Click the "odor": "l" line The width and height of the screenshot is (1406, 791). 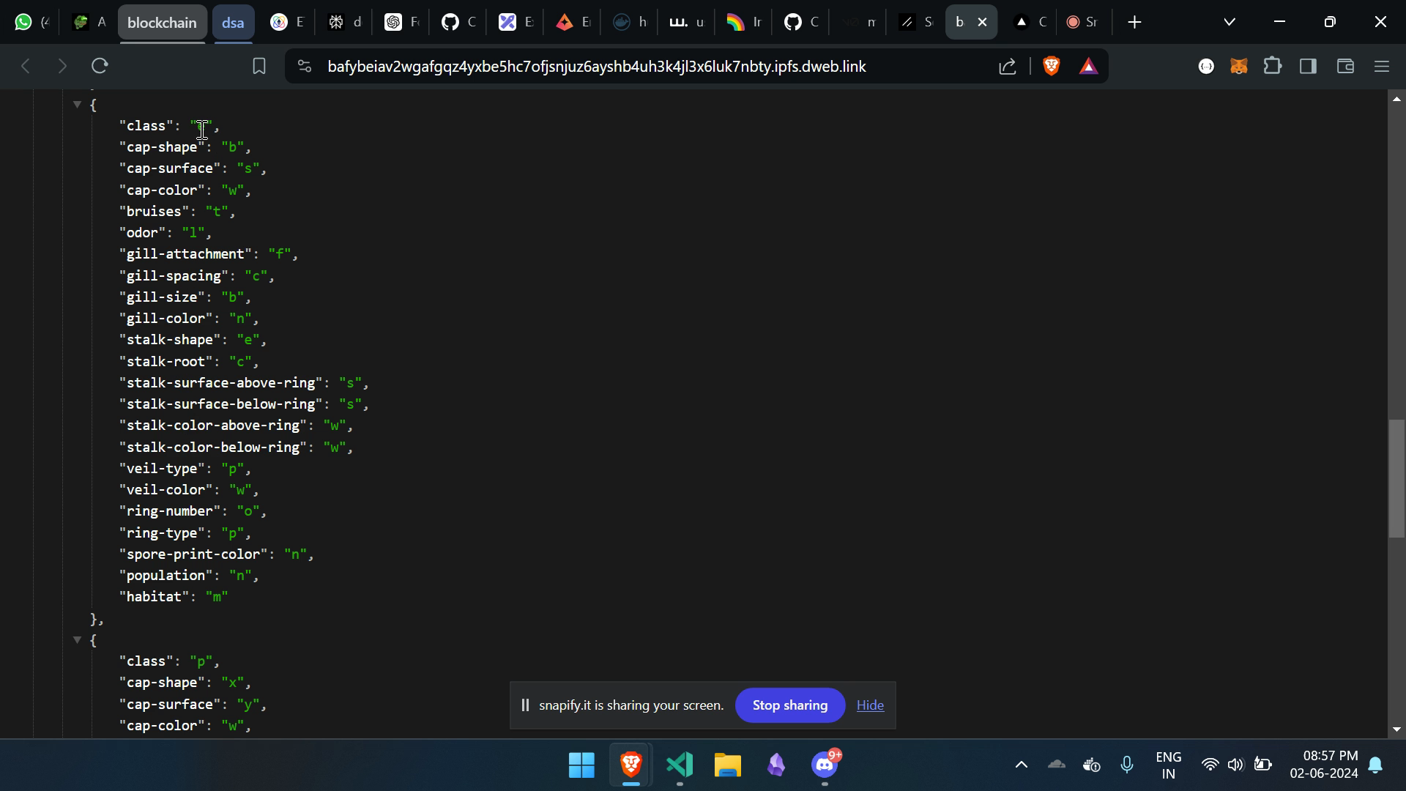[x=165, y=233]
